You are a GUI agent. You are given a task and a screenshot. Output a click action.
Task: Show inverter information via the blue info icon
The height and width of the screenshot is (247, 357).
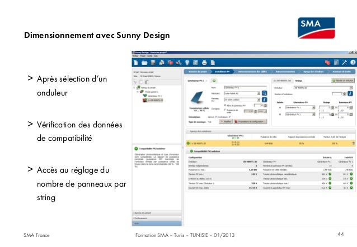pos(350,93)
